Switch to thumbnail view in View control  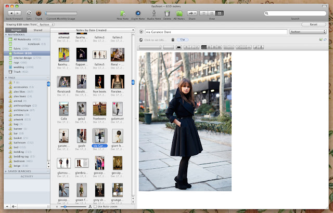coord(220,12)
